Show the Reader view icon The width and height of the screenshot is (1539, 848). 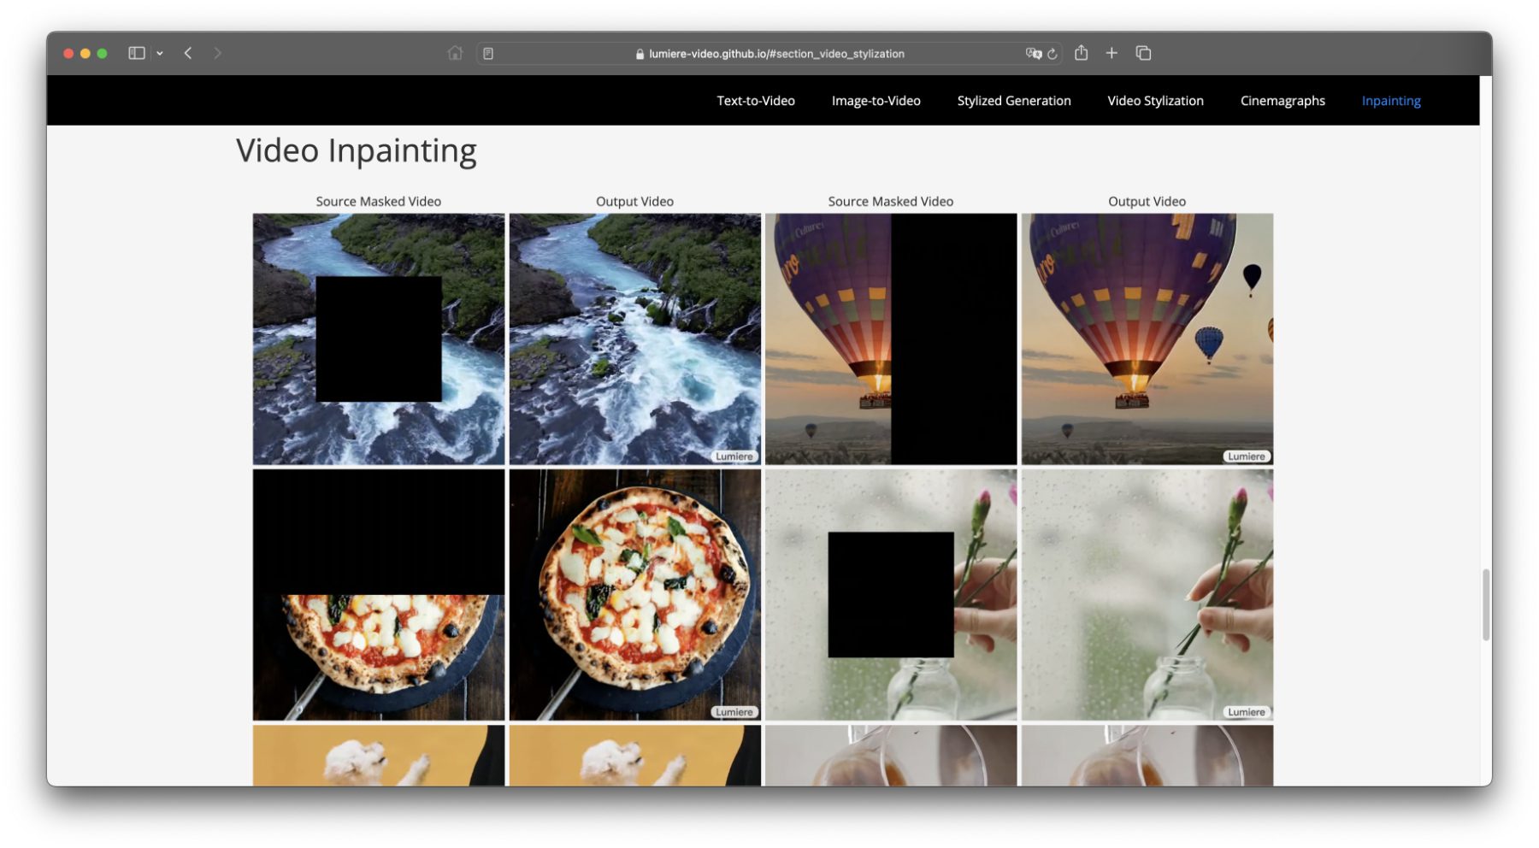(488, 54)
